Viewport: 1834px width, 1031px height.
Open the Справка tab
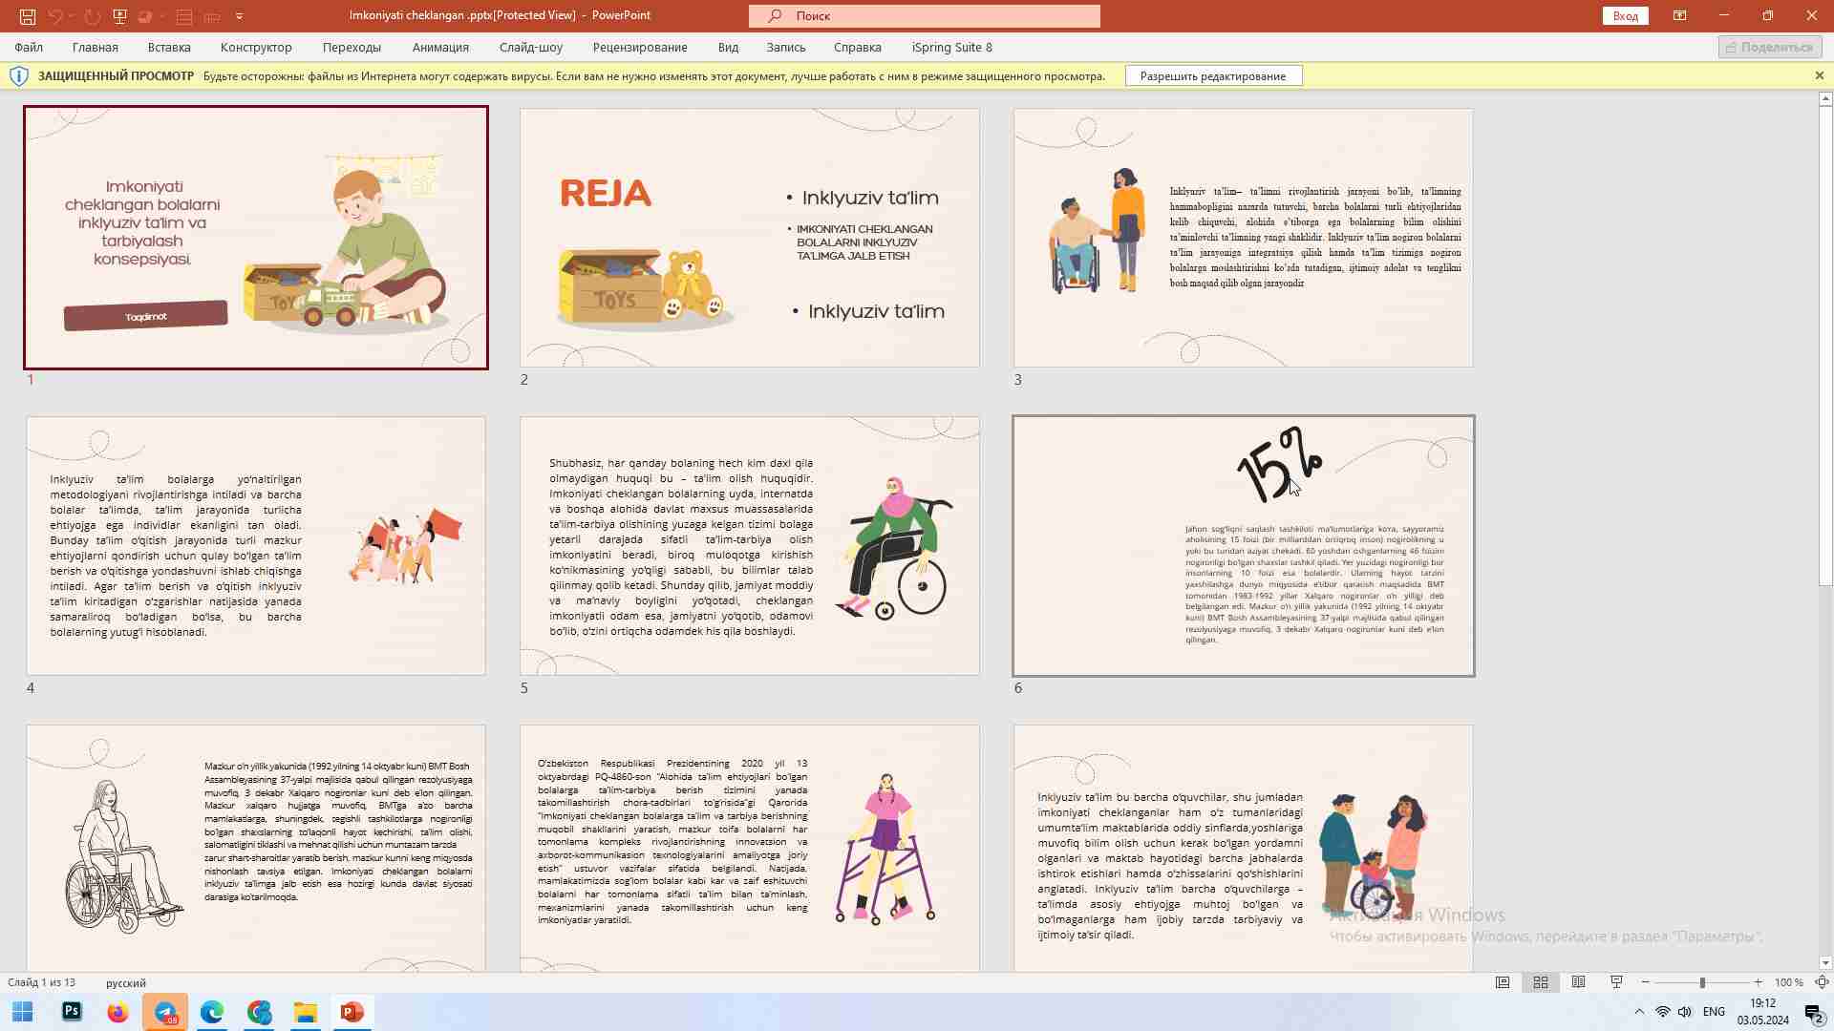click(x=858, y=47)
